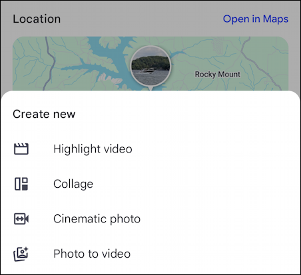Click the Location heading text

[x=37, y=19]
